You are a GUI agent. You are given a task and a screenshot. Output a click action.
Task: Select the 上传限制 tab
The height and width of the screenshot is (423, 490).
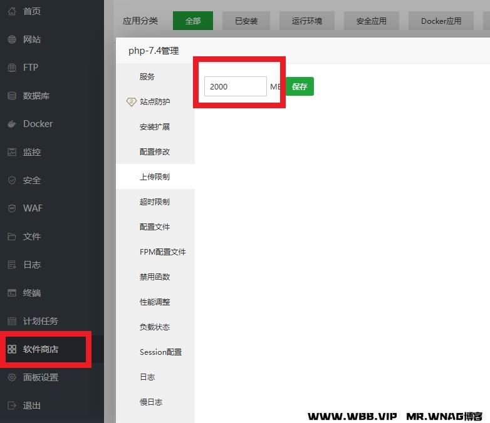(155, 176)
